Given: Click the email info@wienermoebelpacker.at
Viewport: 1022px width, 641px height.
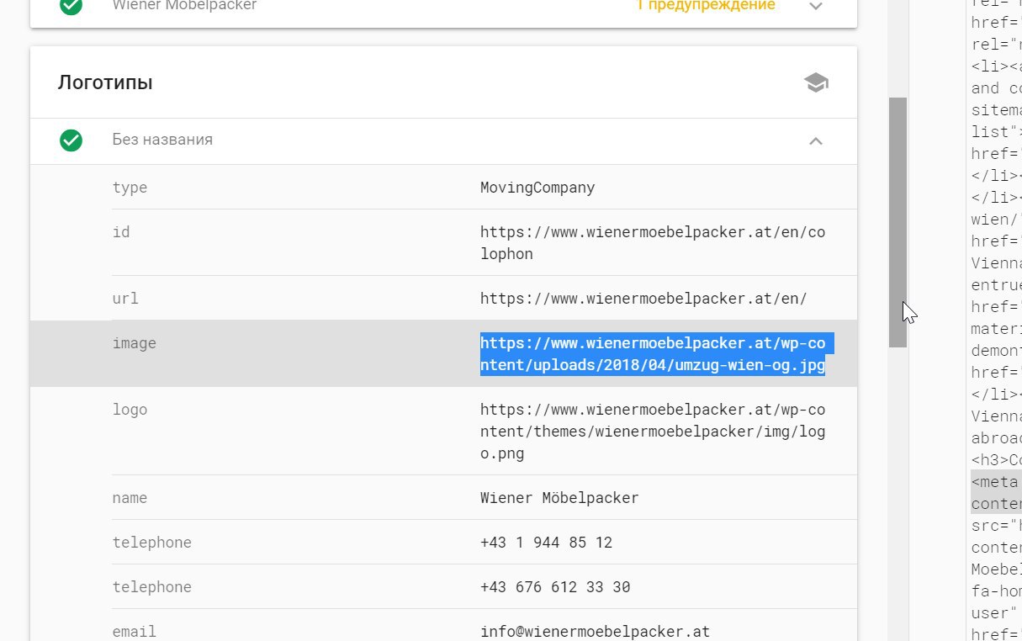Looking at the screenshot, I should pos(596,631).
